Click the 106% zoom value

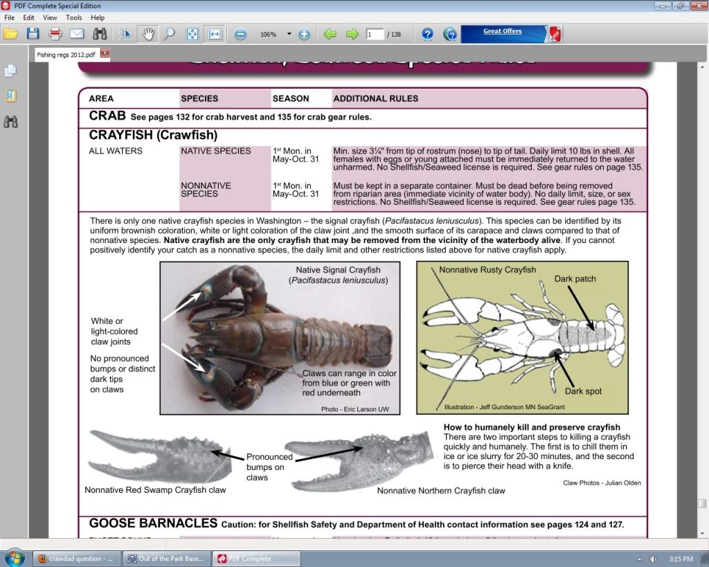268,35
